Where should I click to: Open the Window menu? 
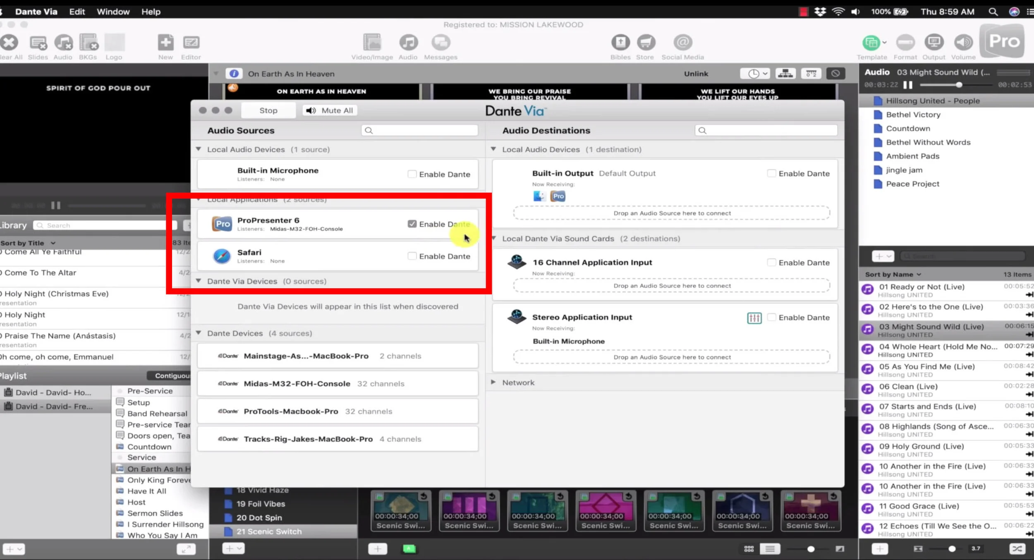point(113,12)
